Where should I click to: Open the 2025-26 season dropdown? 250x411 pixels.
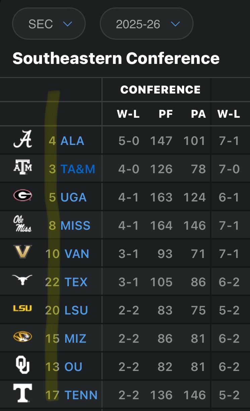tap(147, 24)
